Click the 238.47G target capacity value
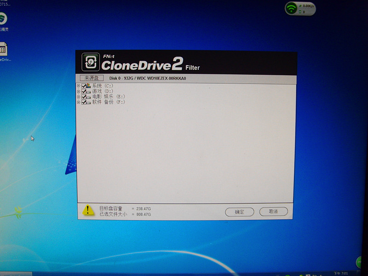The width and height of the screenshot is (368, 276). (144, 209)
